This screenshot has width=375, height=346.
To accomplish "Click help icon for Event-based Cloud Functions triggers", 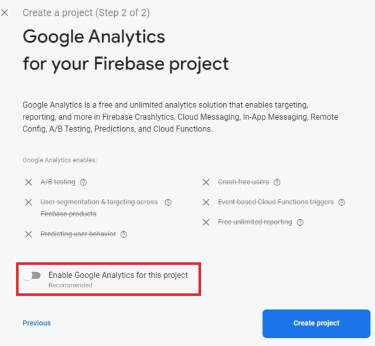I will click(x=342, y=202).
